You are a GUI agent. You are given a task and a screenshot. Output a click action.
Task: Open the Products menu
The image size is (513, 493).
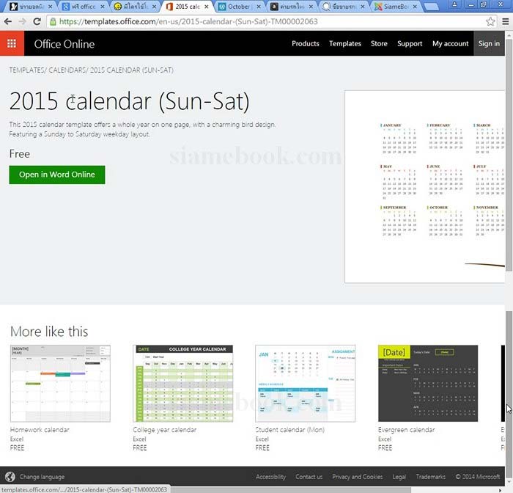point(306,43)
